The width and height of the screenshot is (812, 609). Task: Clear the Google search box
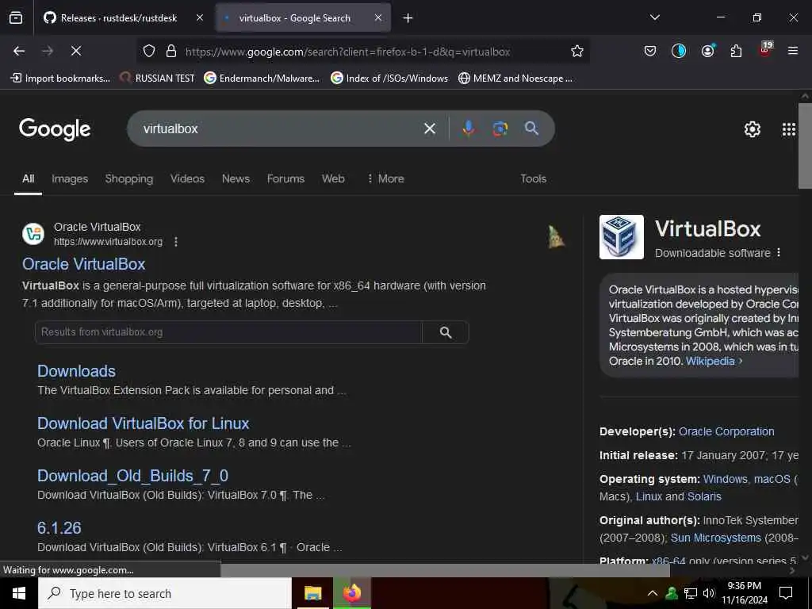429,128
